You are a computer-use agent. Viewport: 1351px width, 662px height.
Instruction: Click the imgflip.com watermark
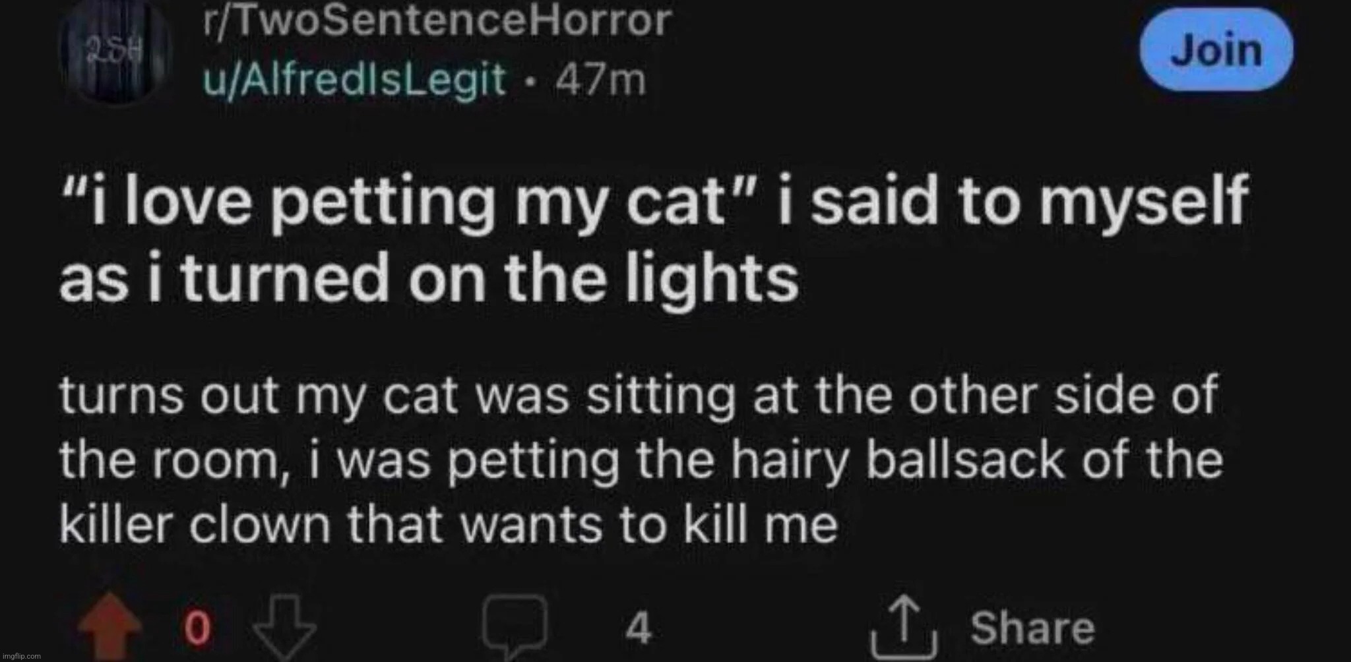[x=21, y=656]
